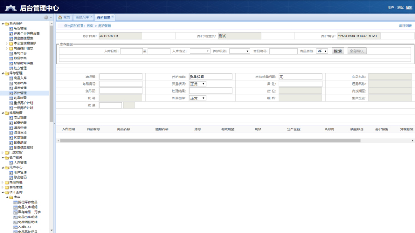Click the 退出 logout link

(409, 8)
